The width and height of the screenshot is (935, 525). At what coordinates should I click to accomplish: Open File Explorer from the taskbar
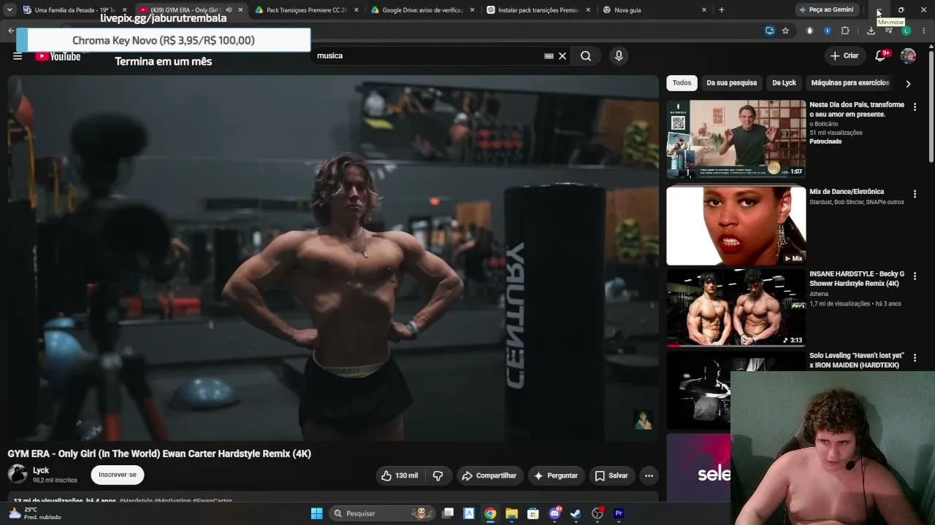pos(511,513)
